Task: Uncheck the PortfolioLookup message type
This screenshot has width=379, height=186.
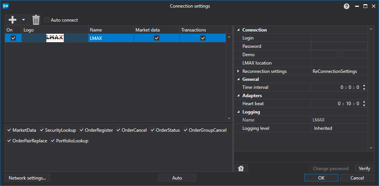Action: click(x=53, y=141)
